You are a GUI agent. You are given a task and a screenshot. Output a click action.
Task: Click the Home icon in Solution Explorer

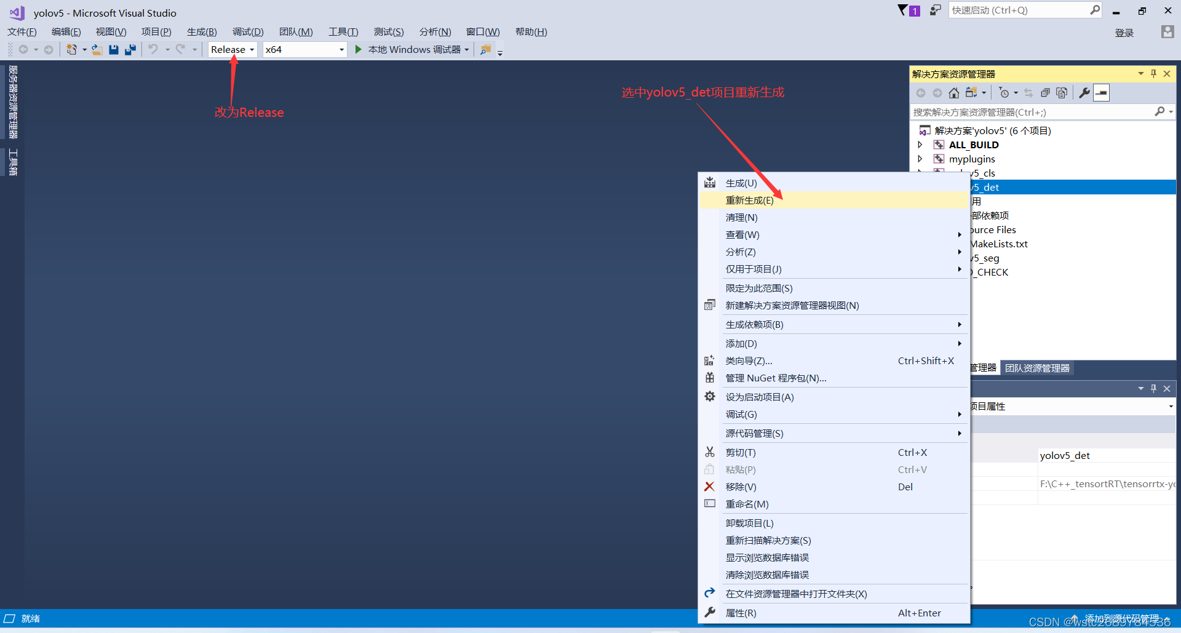click(954, 93)
